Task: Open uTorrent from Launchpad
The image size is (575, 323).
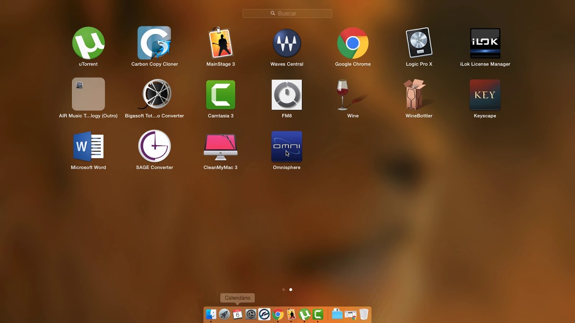Action: coord(88,44)
